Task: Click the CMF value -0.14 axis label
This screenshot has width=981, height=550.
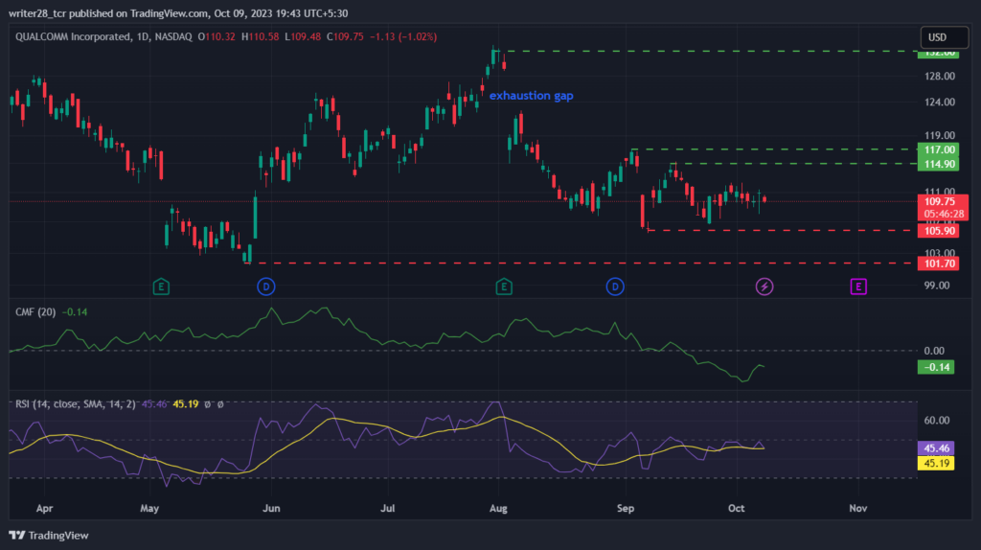Action: point(936,367)
